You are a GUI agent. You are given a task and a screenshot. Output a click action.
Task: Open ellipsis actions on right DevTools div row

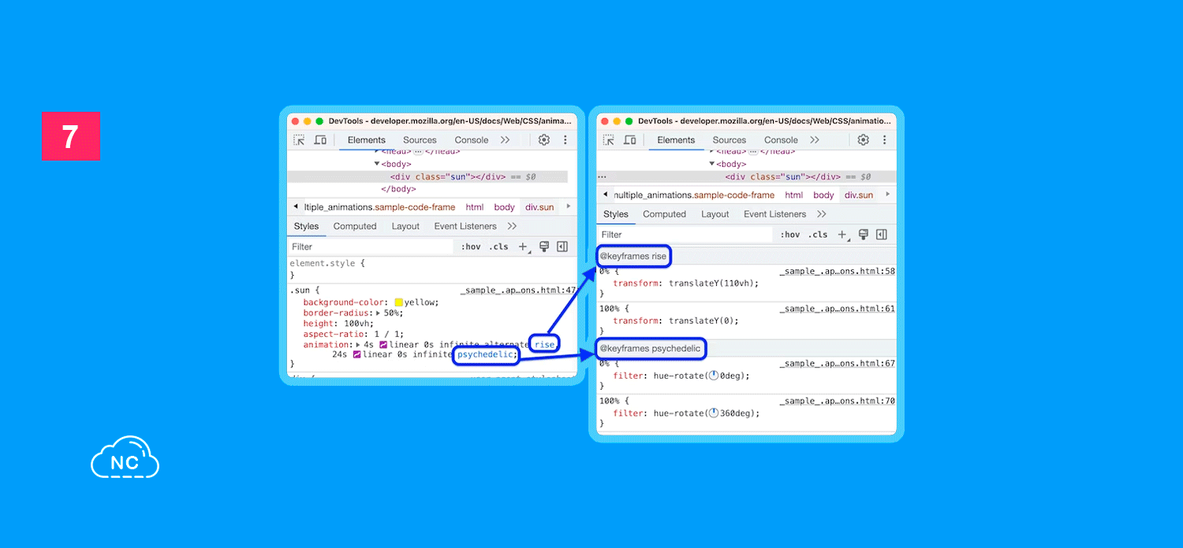(603, 178)
